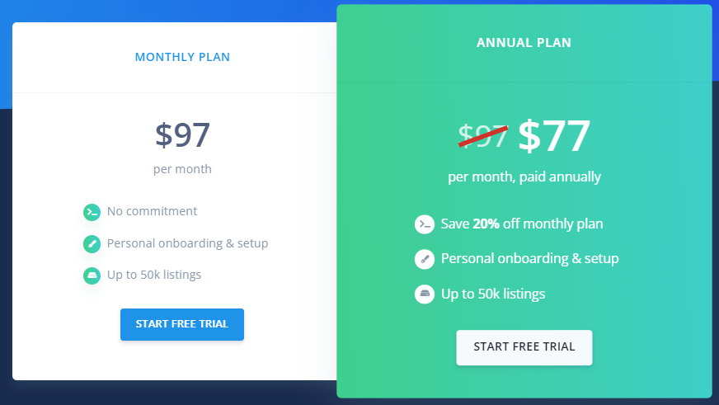The image size is (719, 405).
Task: Click the drive icon in Annual Plan
Action: tap(425, 294)
